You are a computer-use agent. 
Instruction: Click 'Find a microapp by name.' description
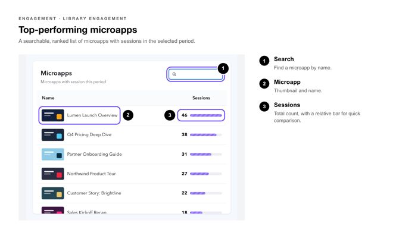coord(303,68)
